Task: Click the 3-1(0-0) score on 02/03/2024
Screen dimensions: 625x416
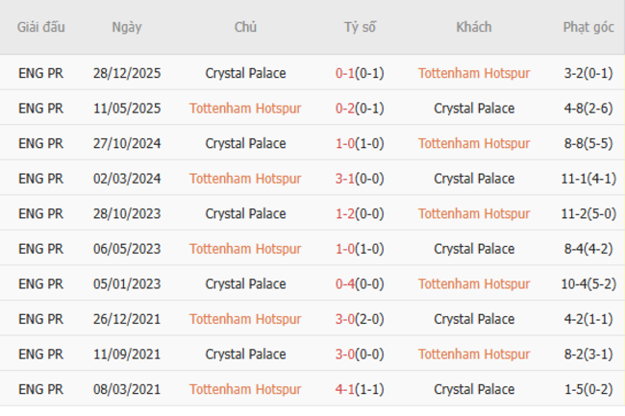Action: pyautogui.click(x=360, y=179)
